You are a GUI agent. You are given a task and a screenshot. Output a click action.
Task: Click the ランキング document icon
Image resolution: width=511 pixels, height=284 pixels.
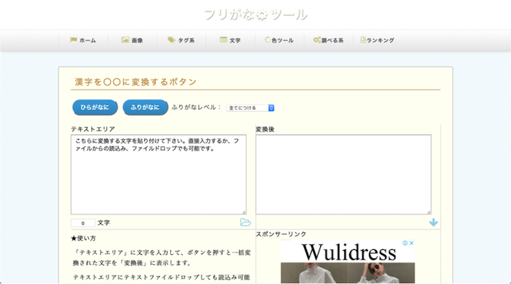pos(363,40)
